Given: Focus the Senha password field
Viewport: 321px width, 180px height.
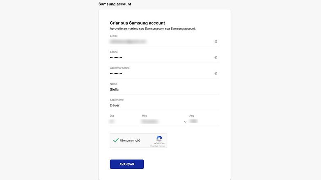Looking at the screenshot, I should [161, 58].
